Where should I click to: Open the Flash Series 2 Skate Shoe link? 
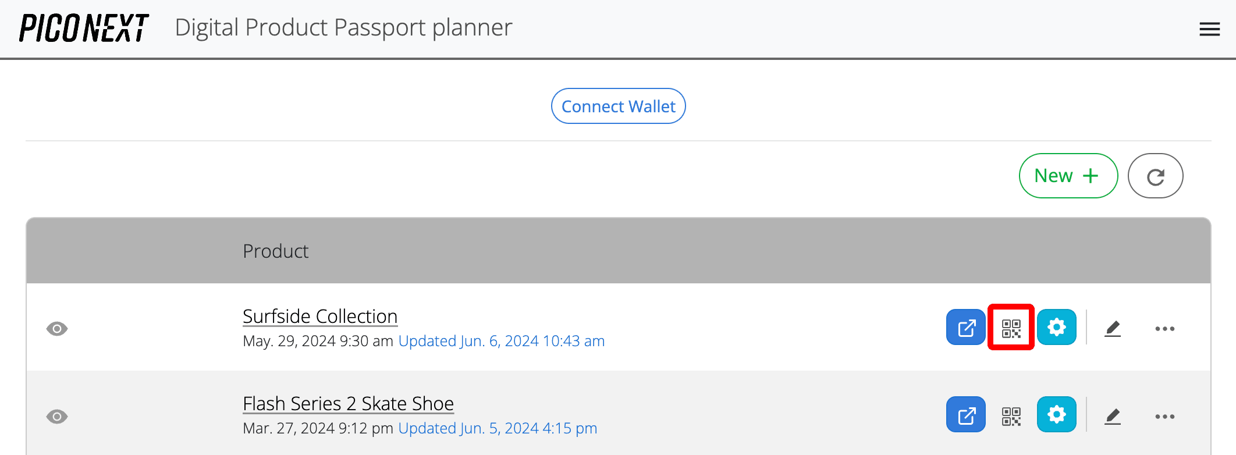coord(348,404)
